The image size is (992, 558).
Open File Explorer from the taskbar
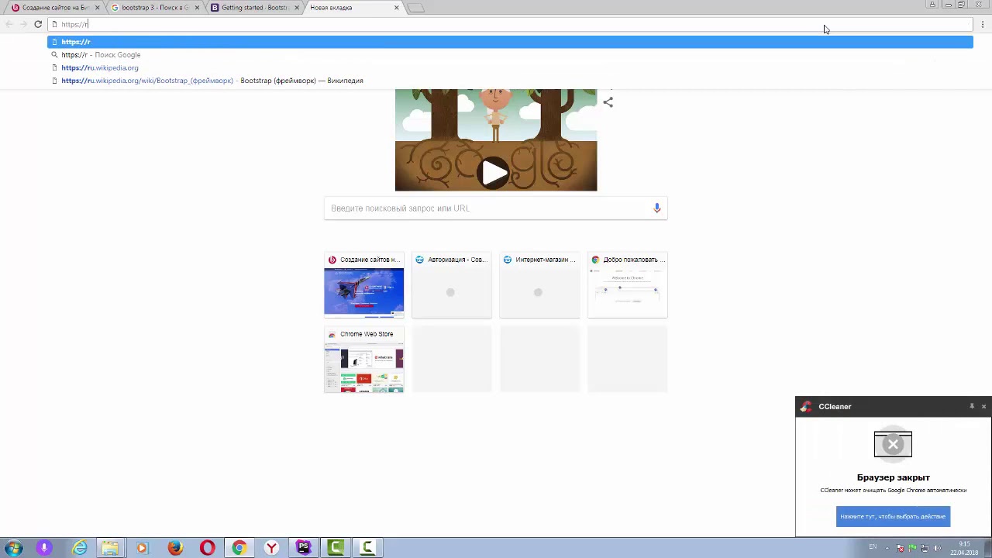click(x=110, y=548)
